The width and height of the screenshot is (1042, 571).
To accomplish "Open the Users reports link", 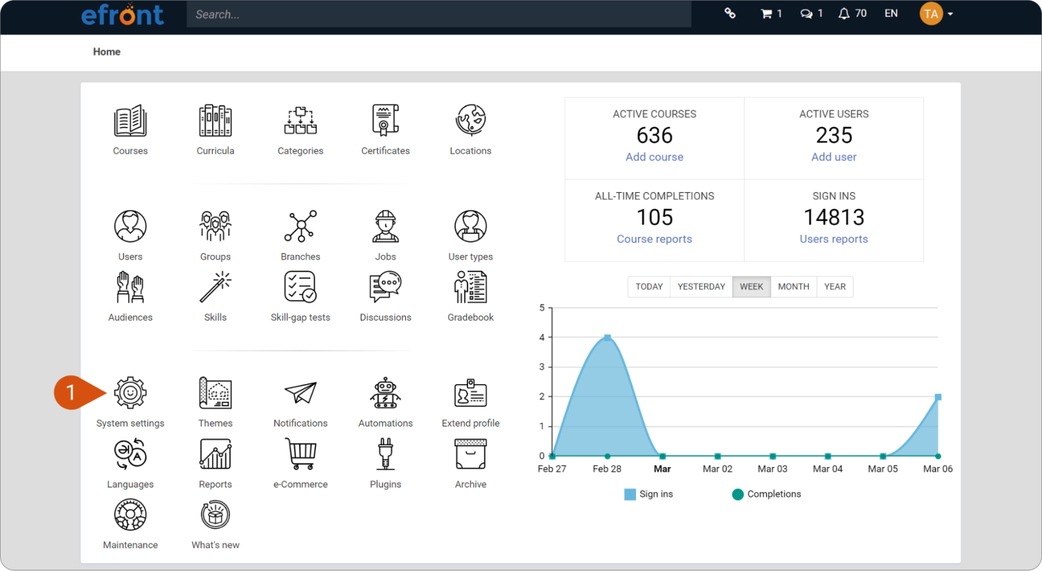I will tap(833, 239).
